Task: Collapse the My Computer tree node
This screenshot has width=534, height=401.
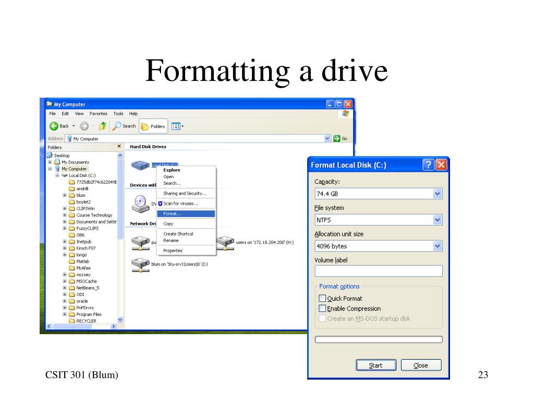Action: (x=50, y=169)
